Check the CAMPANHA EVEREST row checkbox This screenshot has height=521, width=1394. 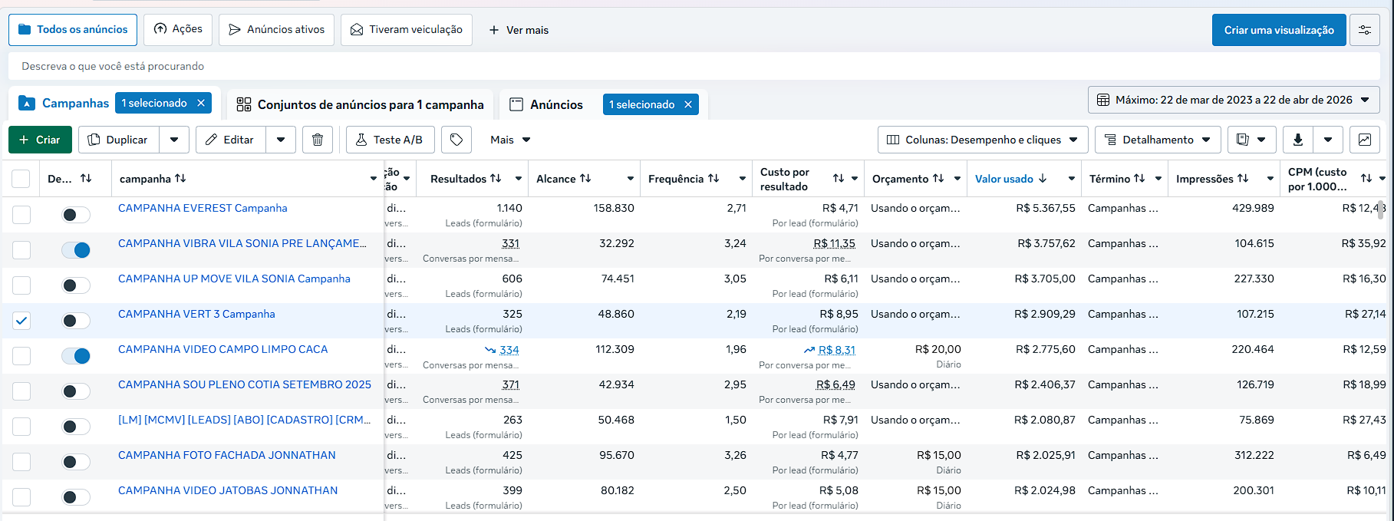click(21, 215)
